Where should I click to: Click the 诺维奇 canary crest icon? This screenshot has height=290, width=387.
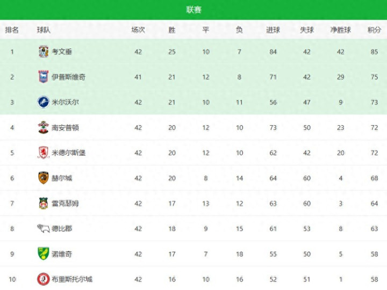point(44,253)
